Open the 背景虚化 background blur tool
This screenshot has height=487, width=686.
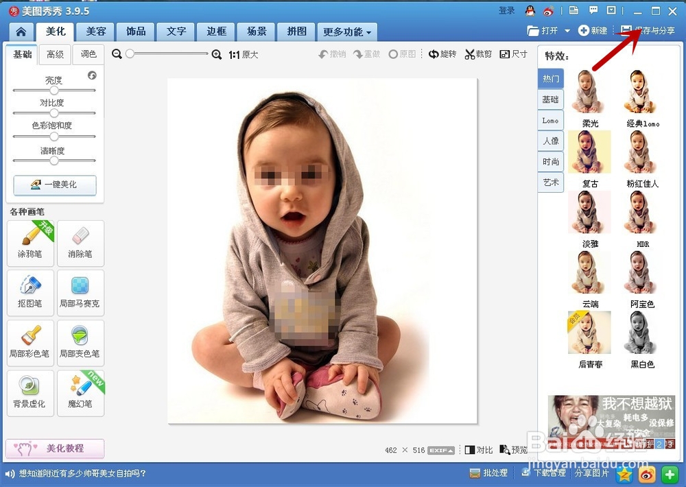pyautogui.click(x=30, y=393)
